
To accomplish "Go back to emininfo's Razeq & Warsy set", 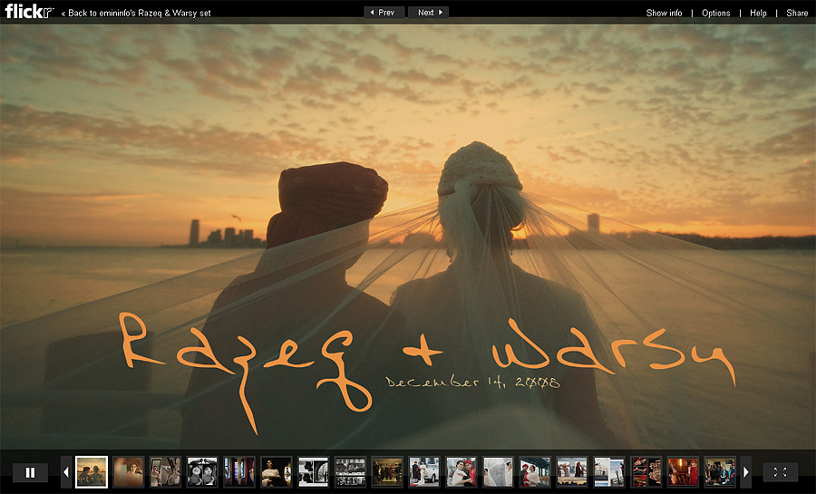I will (136, 14).
